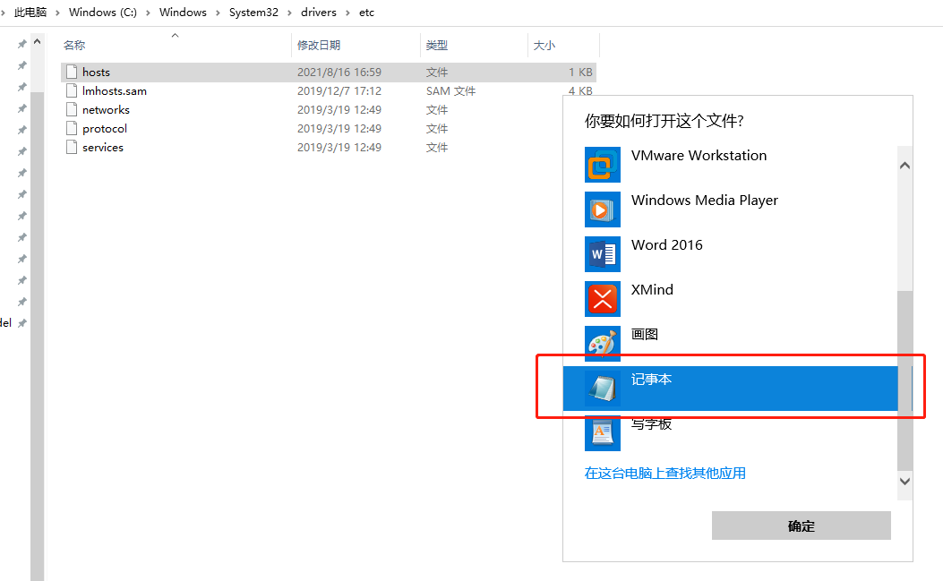Image resolution: width=943 pixels, height=581 pixels.
Task: Sort files by 修改日期 column
Action: coord(319,45)
